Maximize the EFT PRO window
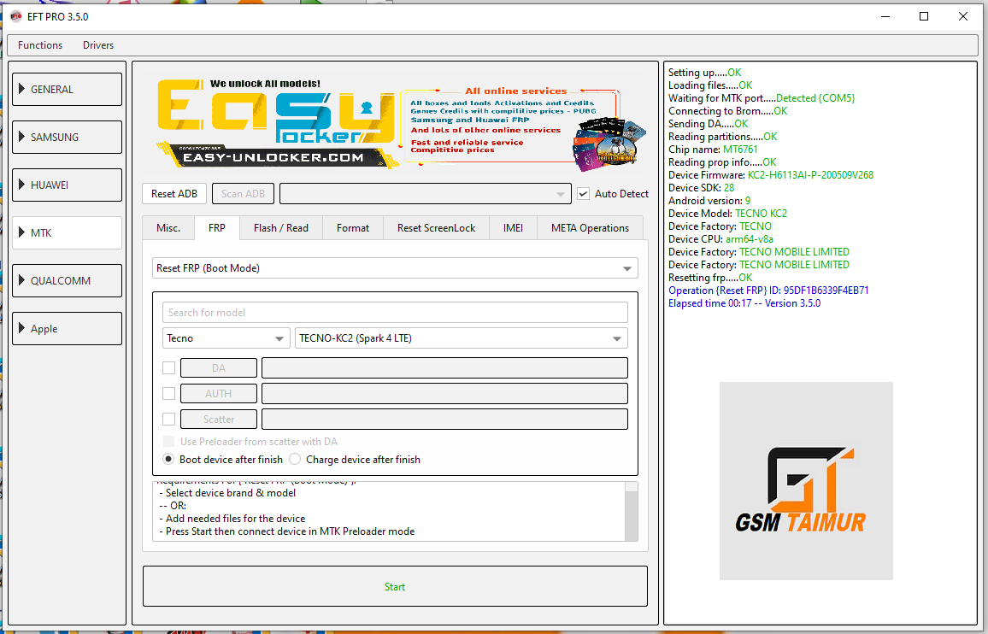Screen dimensions: 988x634 click(924, 16)
